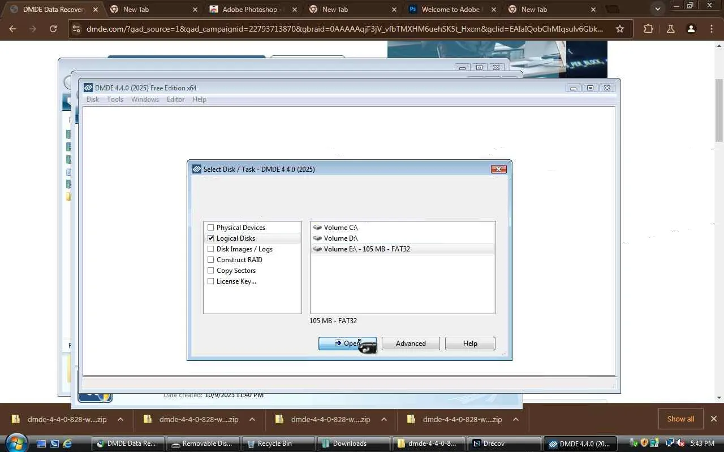Expand options for the second dmde zip download

coord(252,419)
